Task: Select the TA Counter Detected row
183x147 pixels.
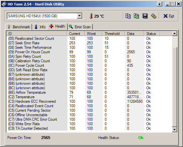Action: pos(89,128)
